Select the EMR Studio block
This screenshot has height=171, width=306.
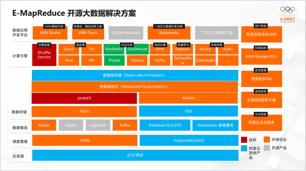click(50, 33)
